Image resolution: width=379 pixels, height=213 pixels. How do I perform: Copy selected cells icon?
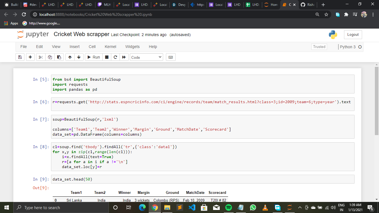tap(50, 57)
